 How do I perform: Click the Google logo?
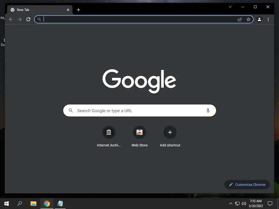(139, 81)
